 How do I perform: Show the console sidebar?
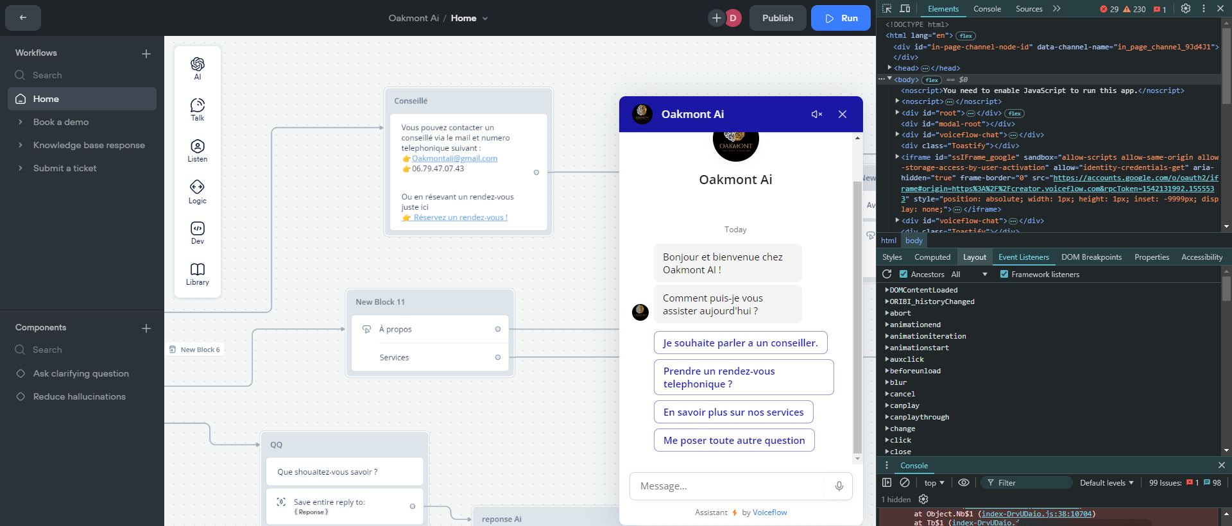click(x=887, y=482)
